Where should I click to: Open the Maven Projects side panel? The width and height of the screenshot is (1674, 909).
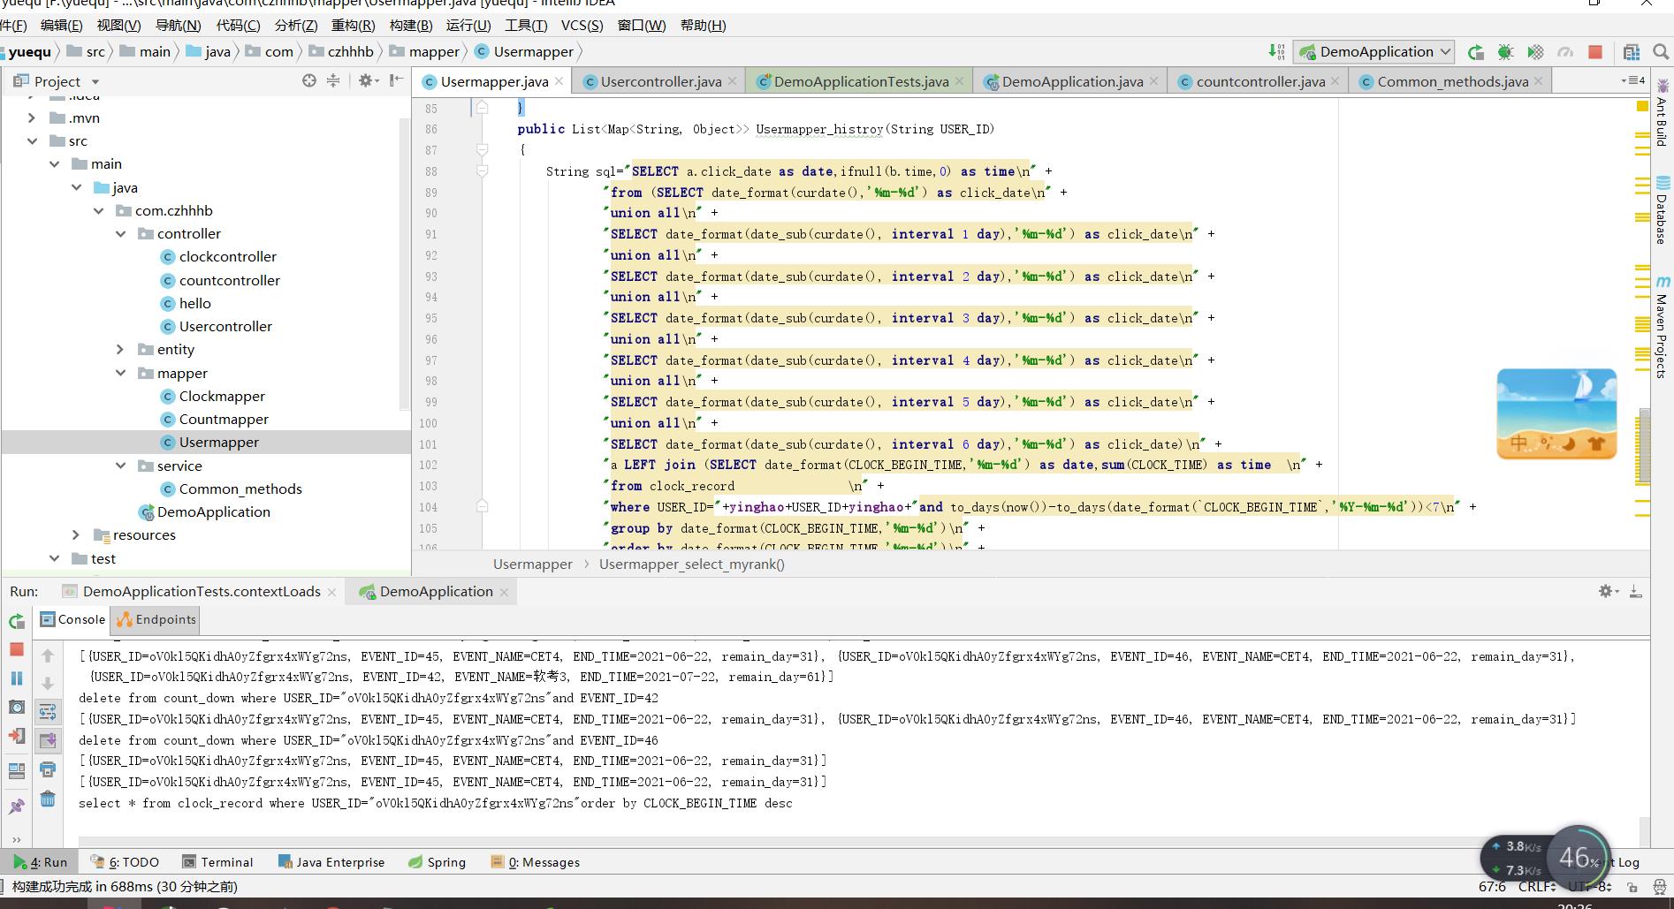(x=1663, y=327)
